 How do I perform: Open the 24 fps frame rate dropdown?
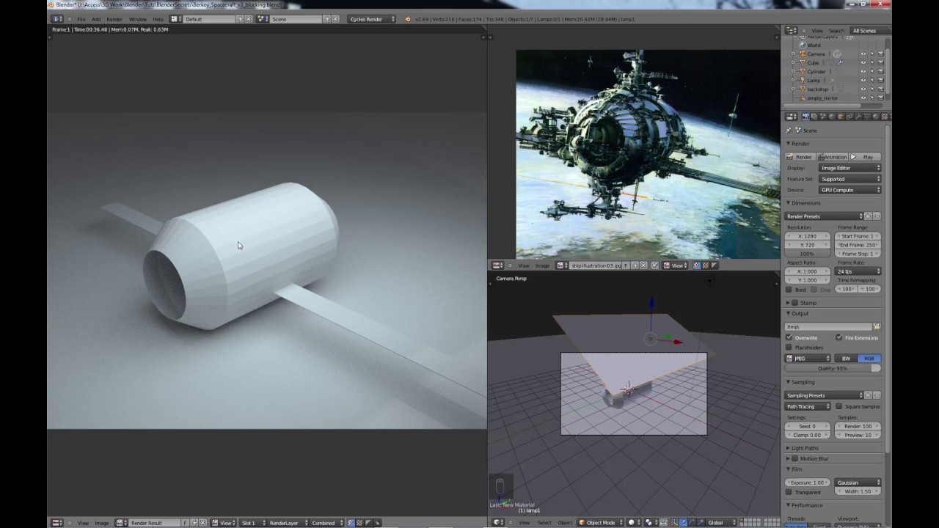pos(858,271)
